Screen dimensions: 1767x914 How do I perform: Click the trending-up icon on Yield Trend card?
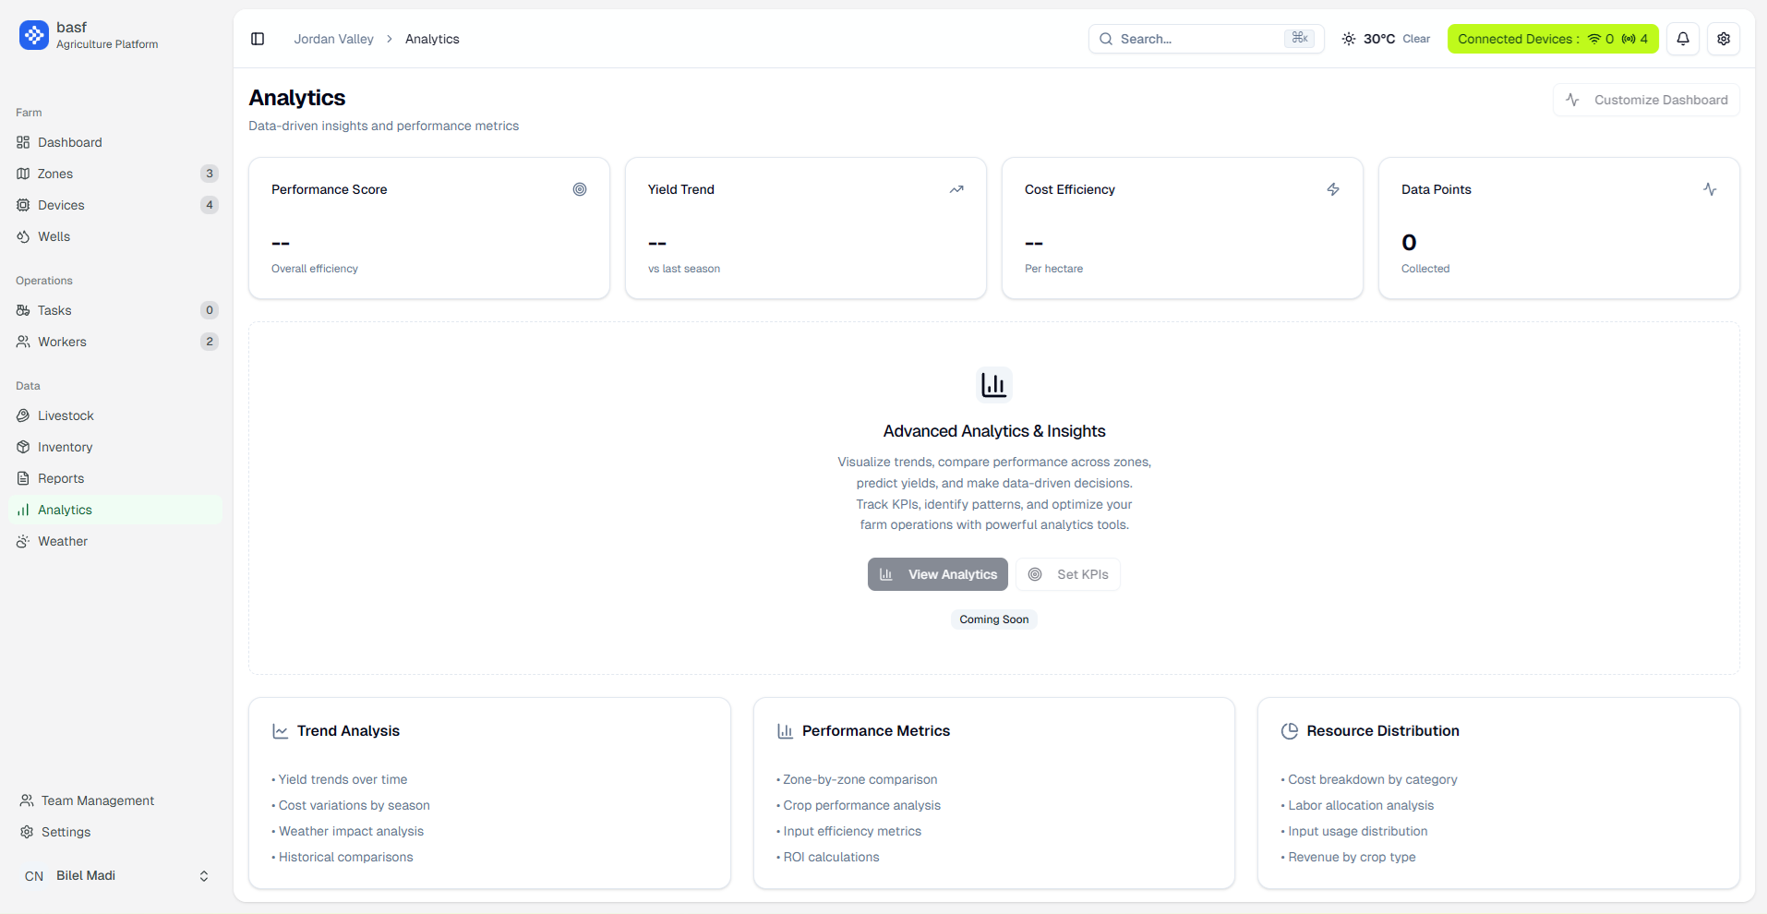coord(957,189)
